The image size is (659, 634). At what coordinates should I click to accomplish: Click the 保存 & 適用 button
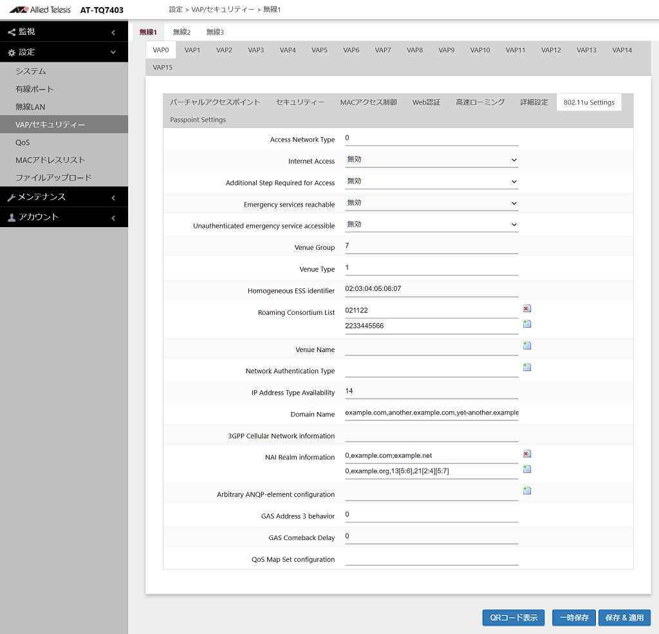(x=624, y=618)
